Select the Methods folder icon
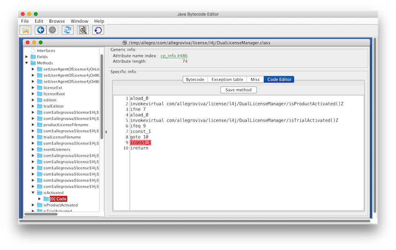Image resolution: width=396 pixels, height=250 pixels. pos(33,63)
